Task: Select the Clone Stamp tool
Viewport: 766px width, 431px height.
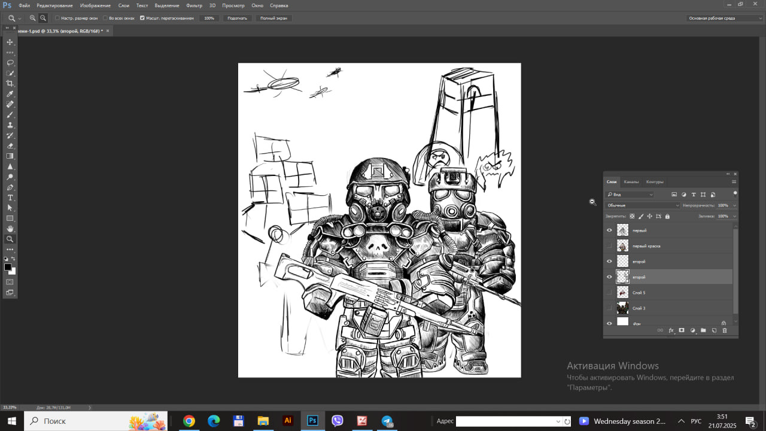Action: coord(10,125)
